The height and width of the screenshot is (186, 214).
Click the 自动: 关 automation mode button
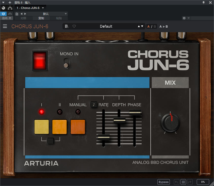click(7, 18)
